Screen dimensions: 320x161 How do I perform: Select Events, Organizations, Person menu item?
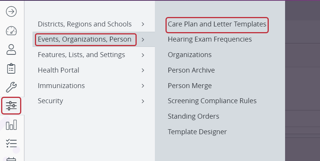click(x=85, y=39)
